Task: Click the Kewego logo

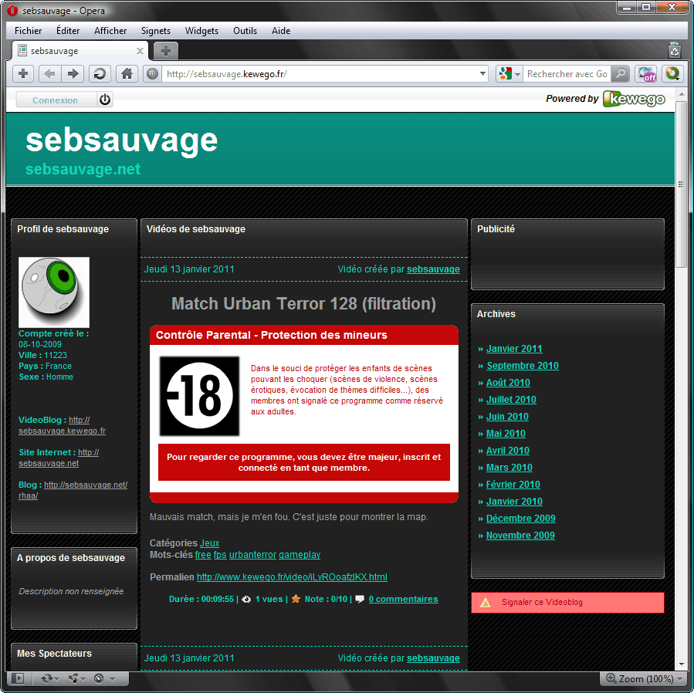Action: pos(633,99)
